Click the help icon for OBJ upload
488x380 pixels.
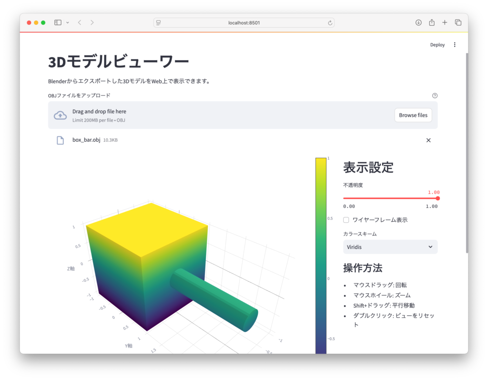435,95
